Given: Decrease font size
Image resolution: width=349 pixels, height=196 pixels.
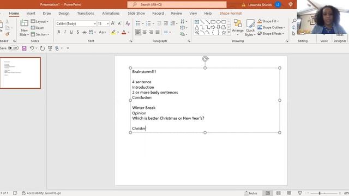Looking at the screenshot, I should point(120,23).
